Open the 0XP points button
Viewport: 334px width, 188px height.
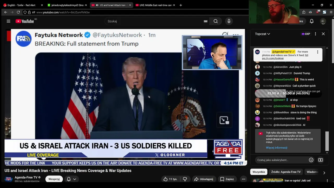click(306, 34)
